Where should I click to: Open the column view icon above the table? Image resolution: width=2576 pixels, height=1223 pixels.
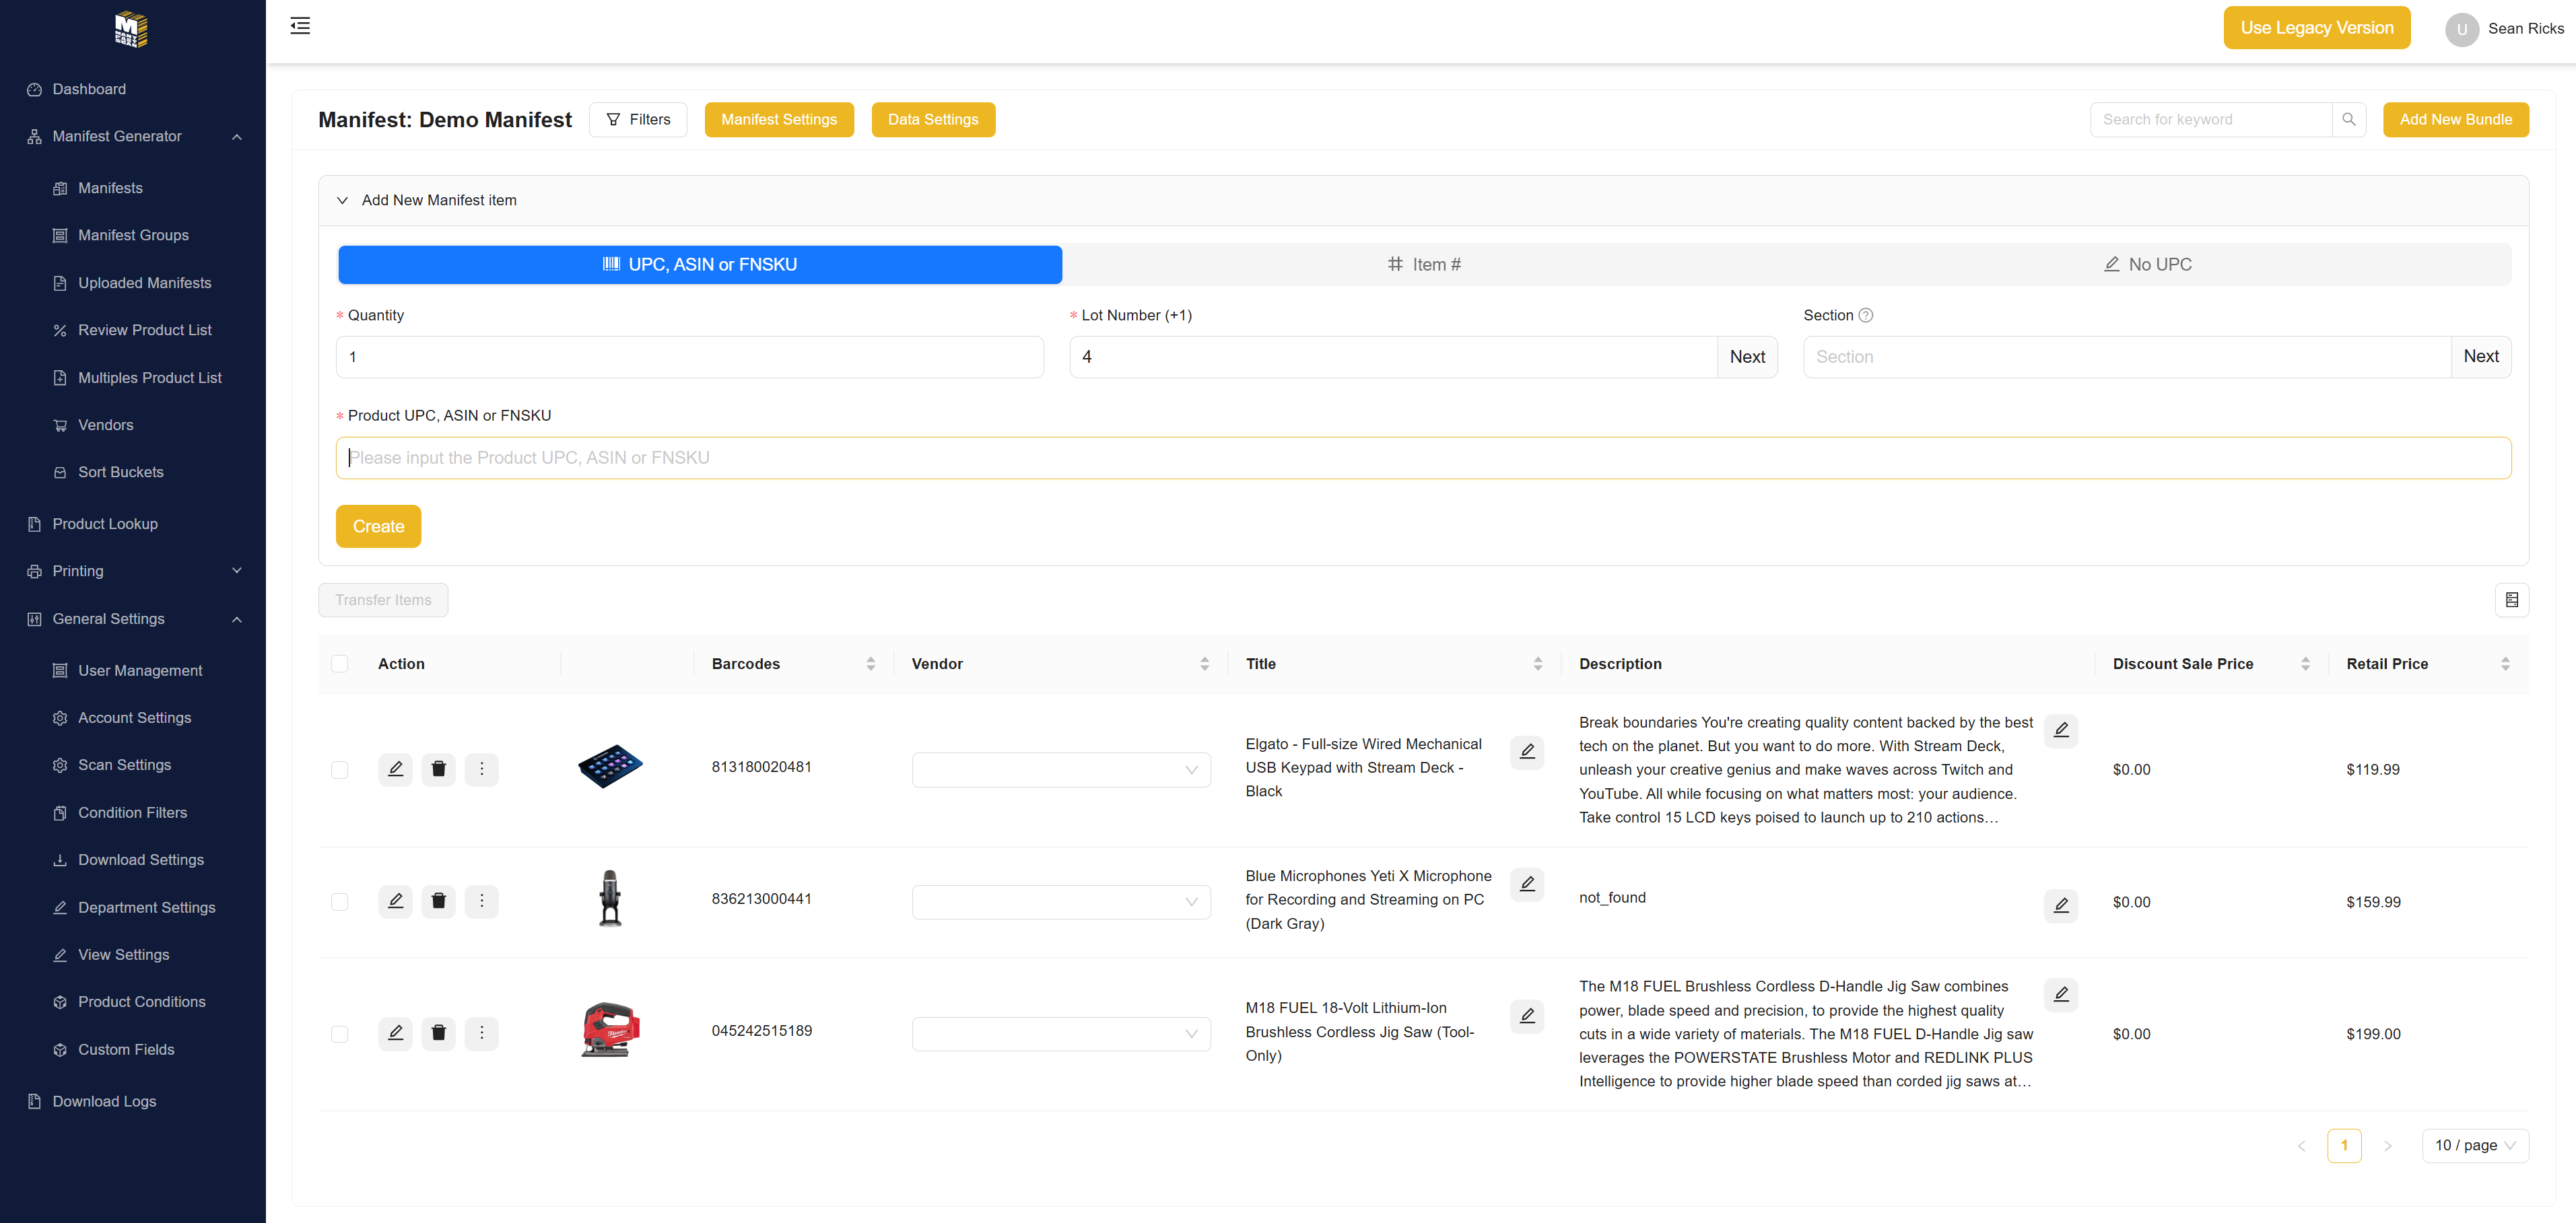2511,600
